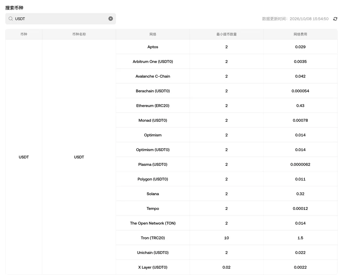
Task: Click the Tron fee 1.5
Action: click(x=300, y=238)
